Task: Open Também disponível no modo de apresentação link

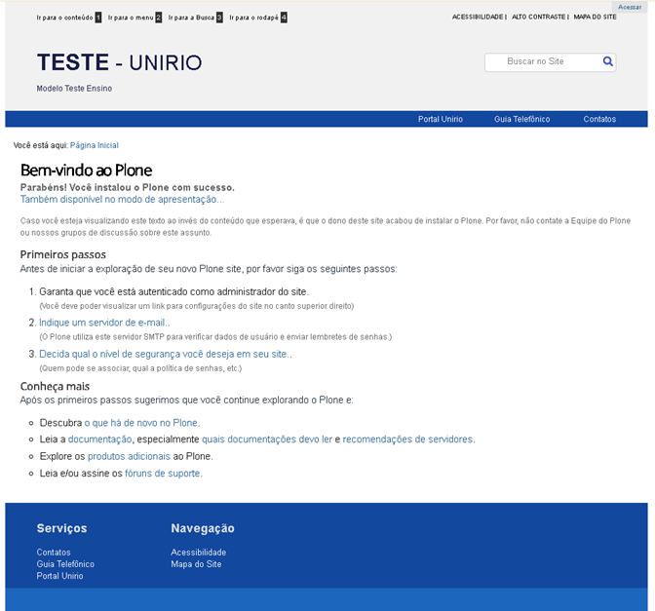Action: coord(122,199)
